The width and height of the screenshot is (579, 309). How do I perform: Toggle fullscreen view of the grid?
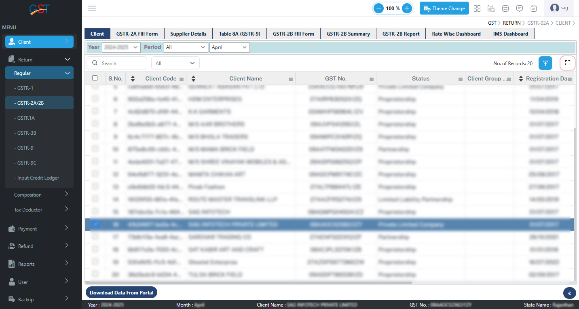[567, 63]
